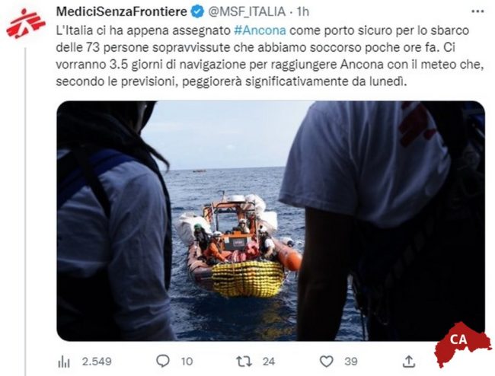The height and width of the screenshot is (376, 495).
Task: Retweet using the arrows icon
Action: coord(244,362)
